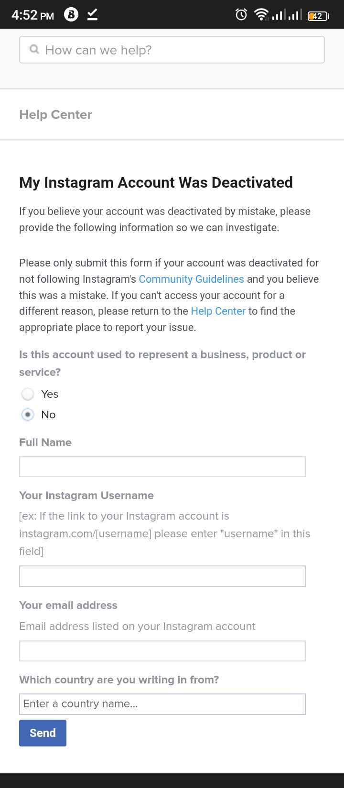Tap the clock time in status bar

coord(32,15)
